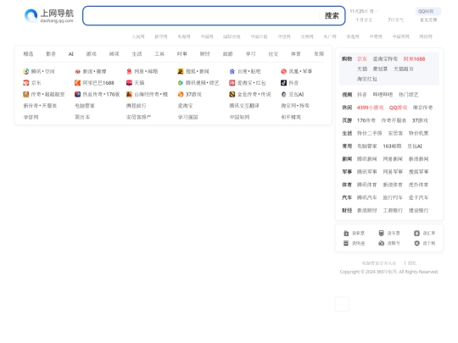Open the 腾讯交互翻译 link
The height and width of the screenshot is (343, 458).
[x=244, y=106]
